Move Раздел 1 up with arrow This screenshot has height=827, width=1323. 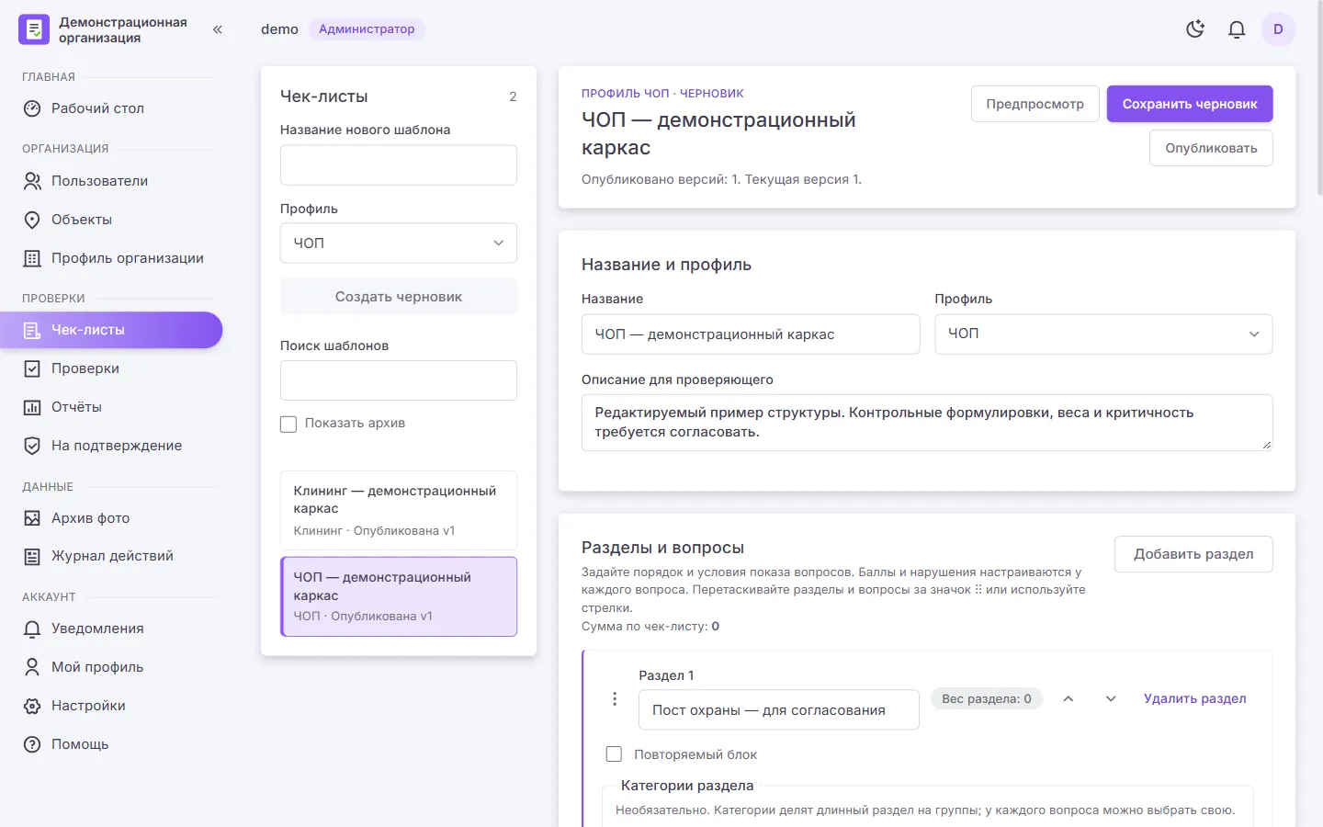click(x=1069, y=699)
